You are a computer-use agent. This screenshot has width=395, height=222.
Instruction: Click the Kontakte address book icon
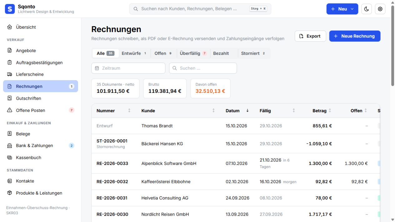click(9, 181)
